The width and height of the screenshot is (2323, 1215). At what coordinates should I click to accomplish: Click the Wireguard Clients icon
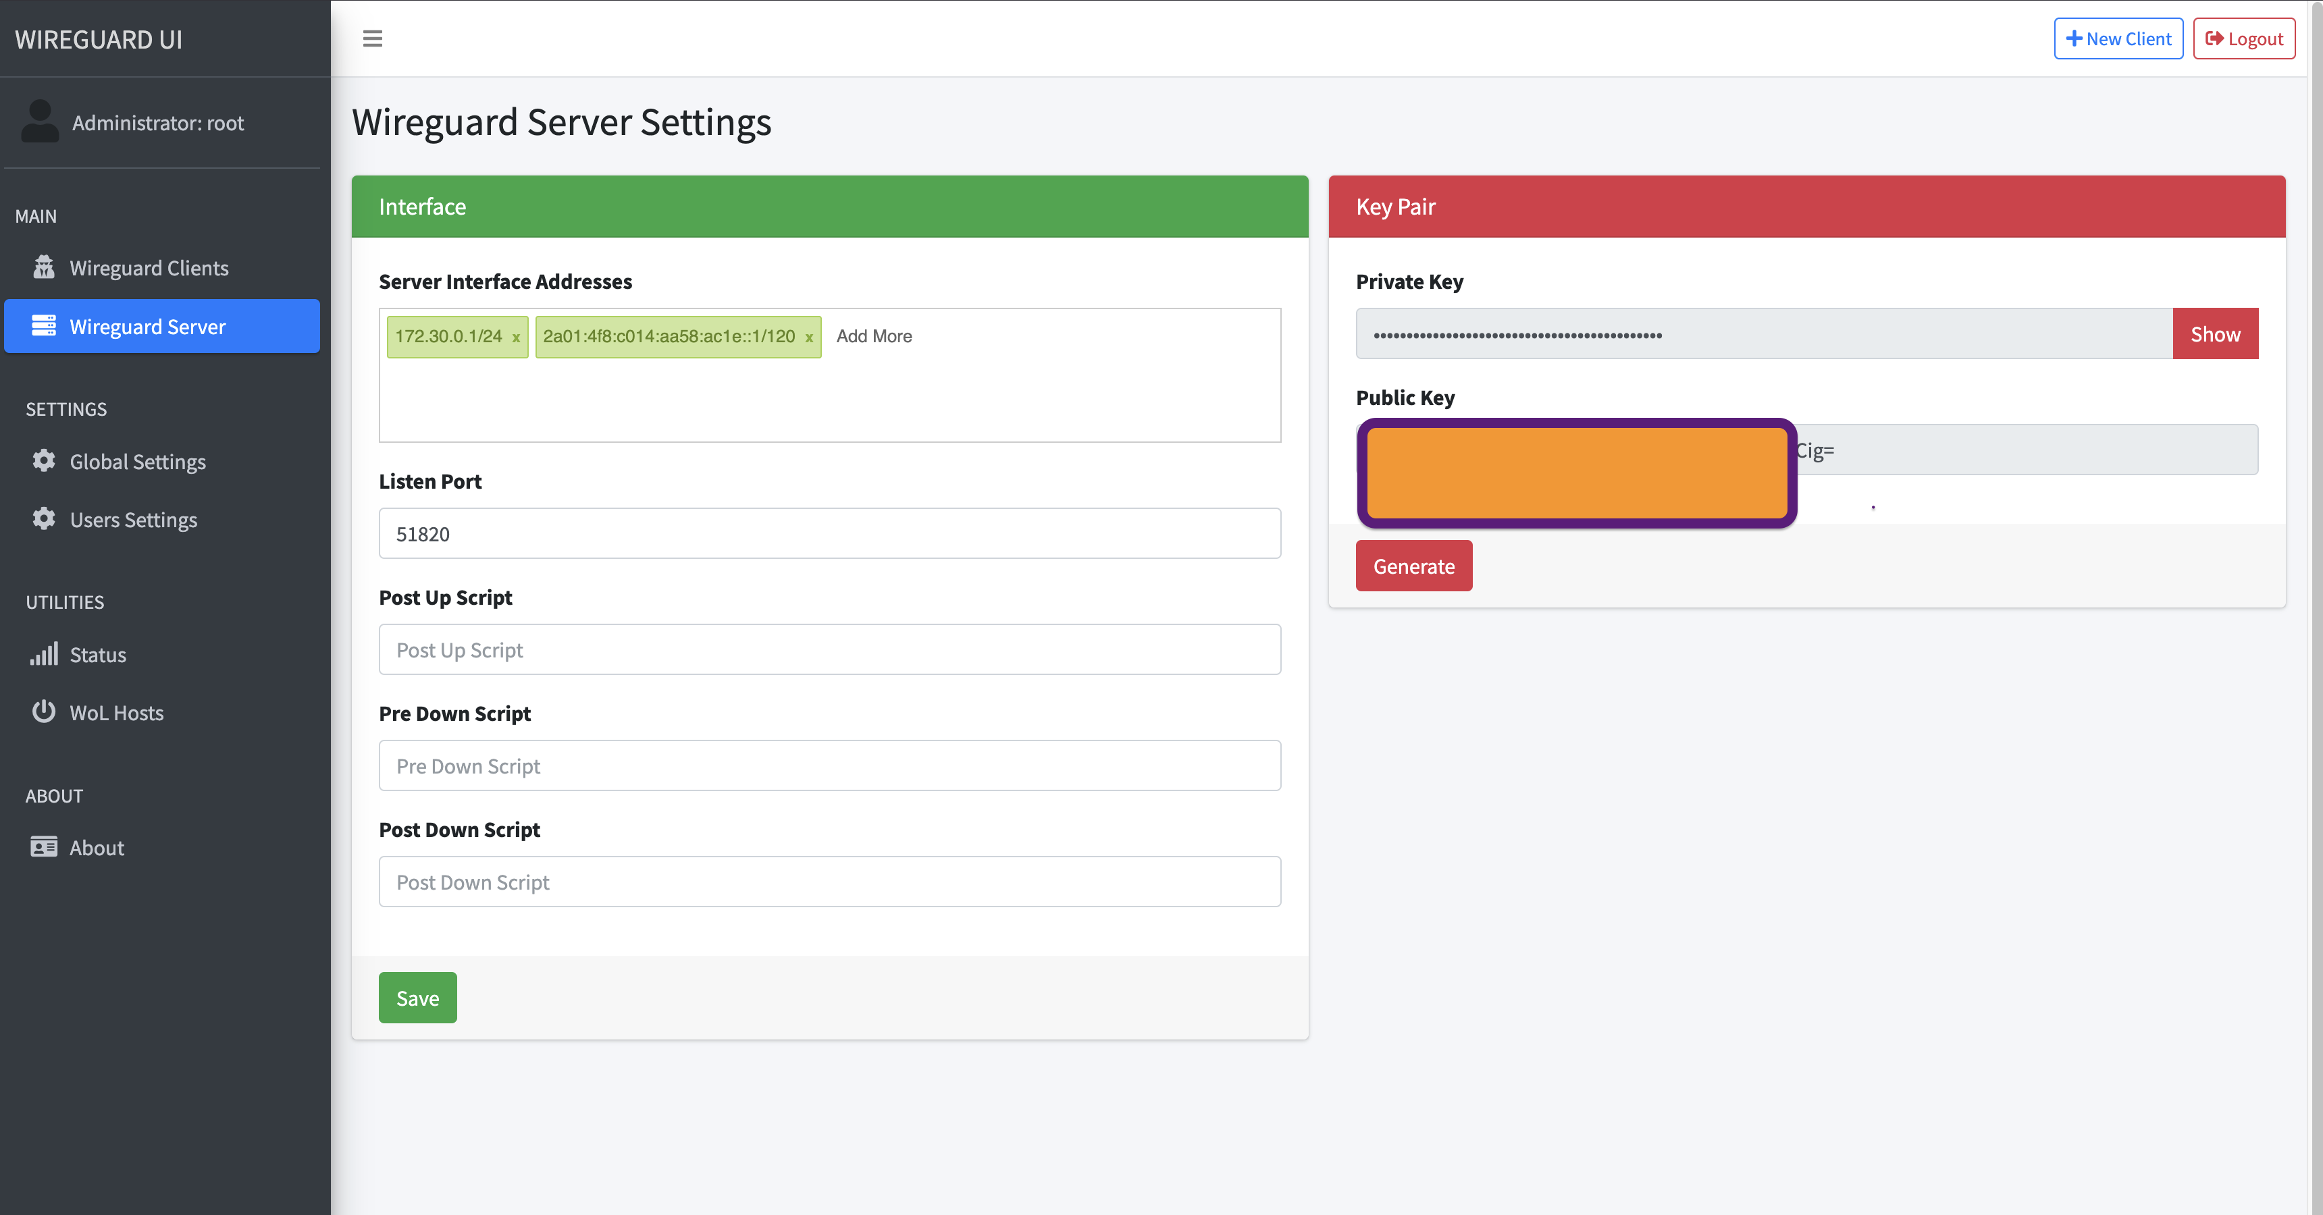point(43,268)
